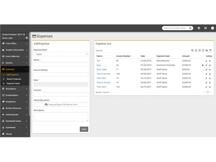The width and height of the screenshot is (216, 162).
Task: Expand the Student Information sidebar chevron
Action: click(x=27, y=50)
